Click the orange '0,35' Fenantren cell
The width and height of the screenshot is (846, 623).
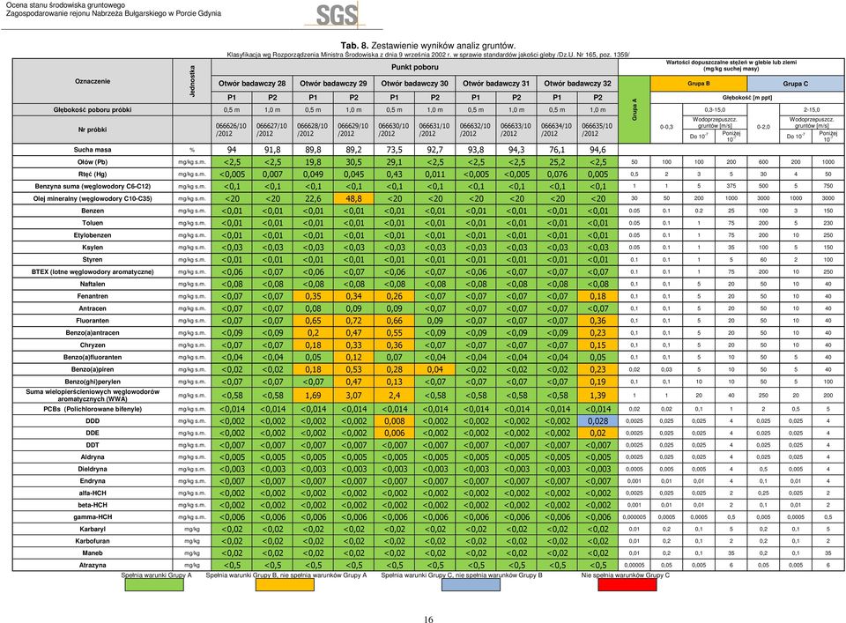click(x=313, y=296)
